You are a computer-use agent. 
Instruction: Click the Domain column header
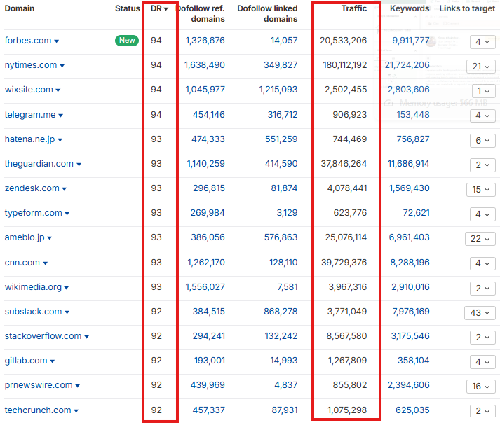pos(19,9)
